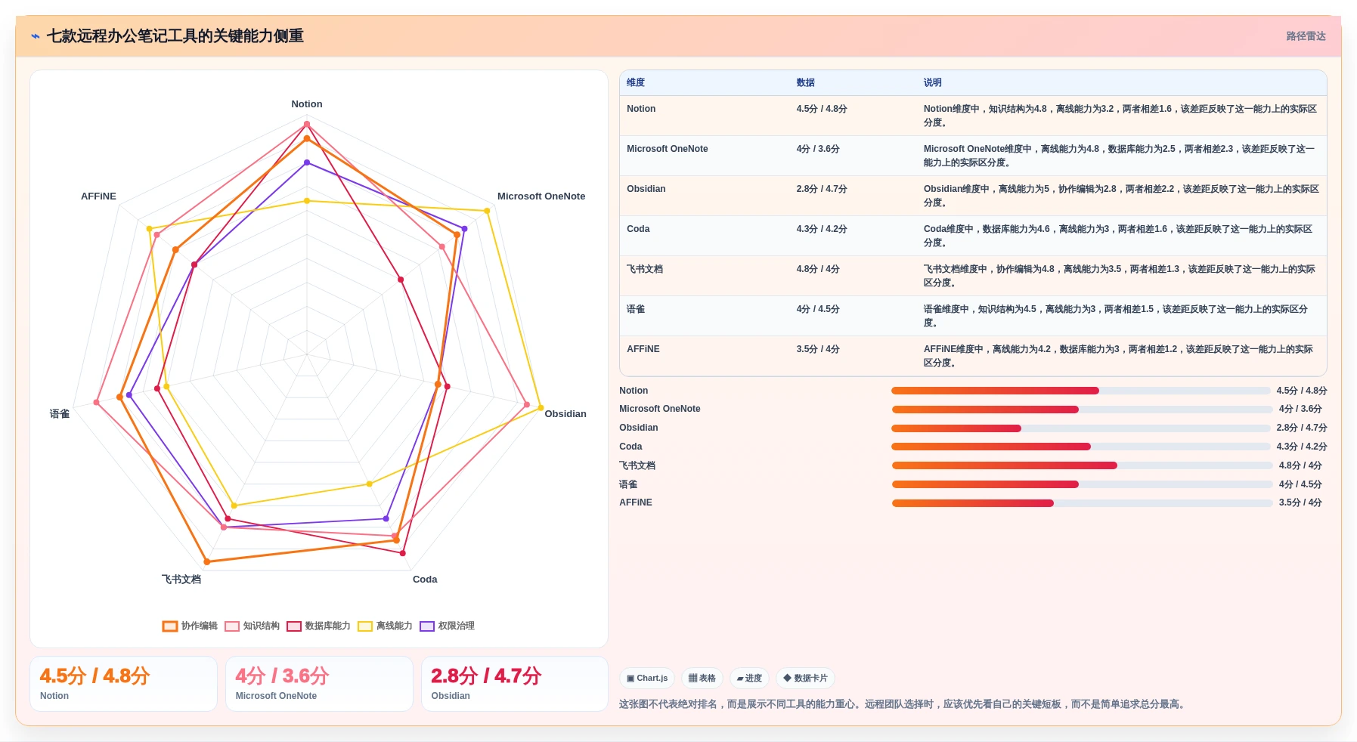Click the 语雀 radar axis label
The image size is (1357, 742).
coord(60,414)
